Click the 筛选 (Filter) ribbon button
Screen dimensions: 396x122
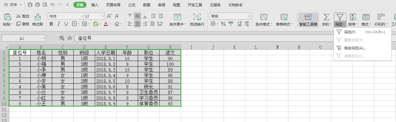tap(340, 20)
